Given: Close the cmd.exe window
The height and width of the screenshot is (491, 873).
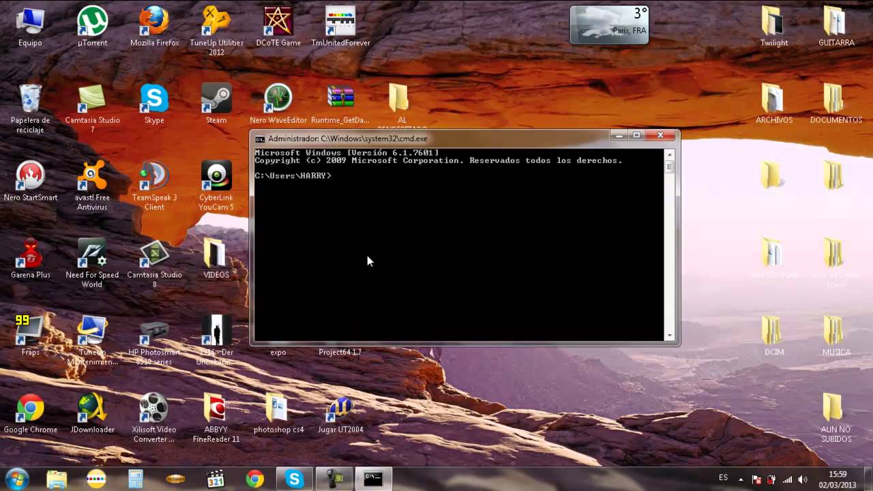Looking at the screenshot, I should (x=660, y=136).
